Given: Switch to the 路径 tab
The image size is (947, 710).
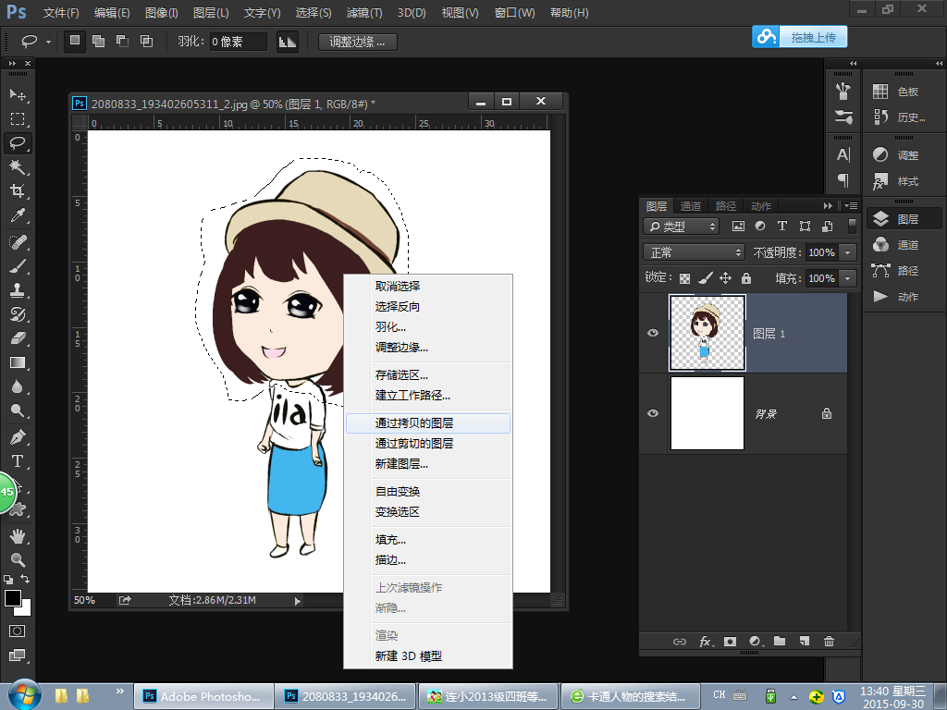Looking at the screenshot, I should point(725,206).
